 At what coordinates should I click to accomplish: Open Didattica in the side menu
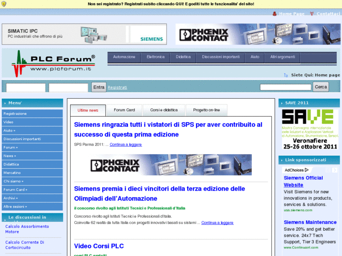[x=32, y=164]
